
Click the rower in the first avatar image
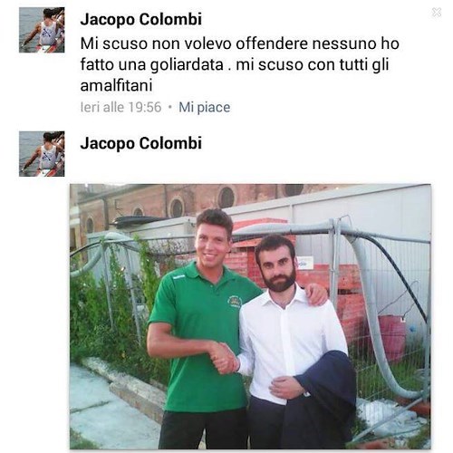[x=45, y=30]
